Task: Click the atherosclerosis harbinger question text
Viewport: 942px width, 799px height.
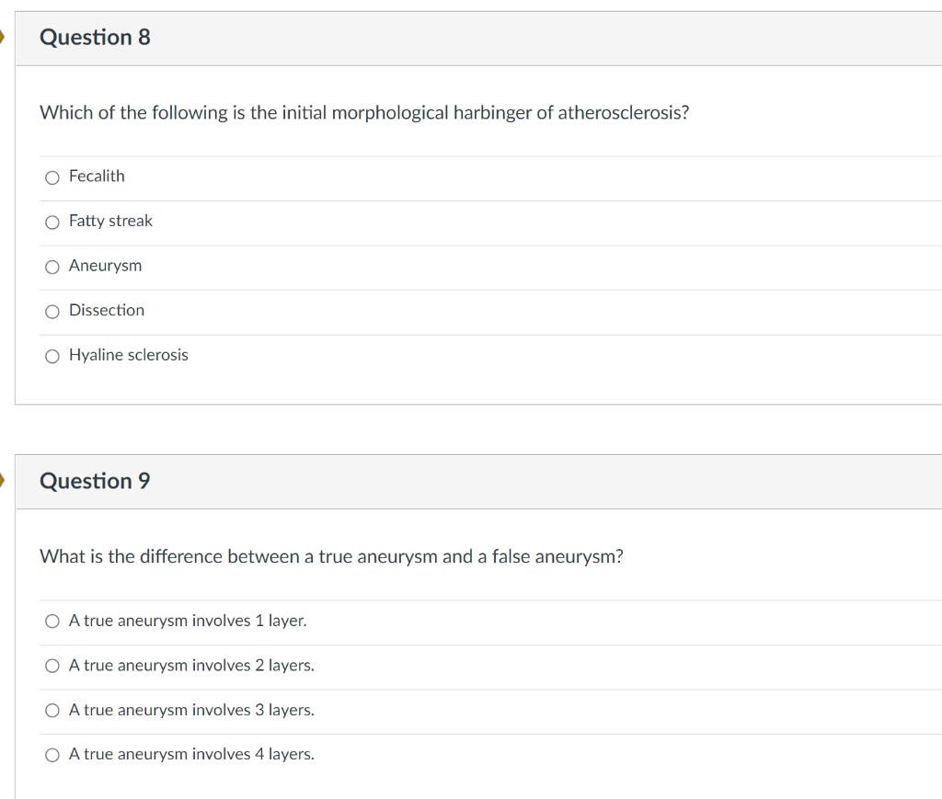Action: pos(364,113)
